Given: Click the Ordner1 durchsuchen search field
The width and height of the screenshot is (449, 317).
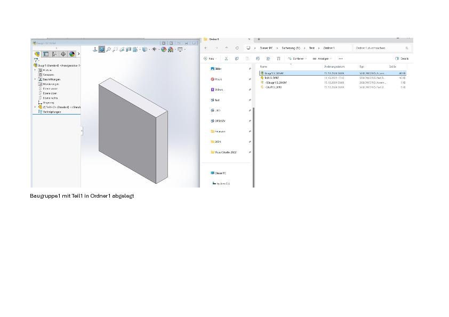Looking at the screenshot, I should (382, 48).
